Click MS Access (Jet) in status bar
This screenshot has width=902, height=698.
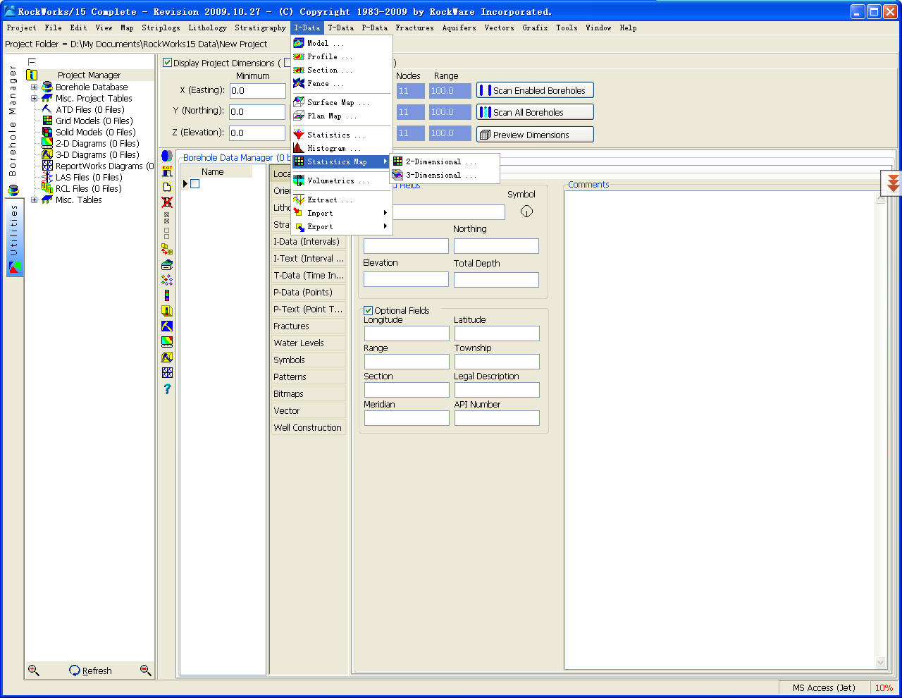click(824, 687)
